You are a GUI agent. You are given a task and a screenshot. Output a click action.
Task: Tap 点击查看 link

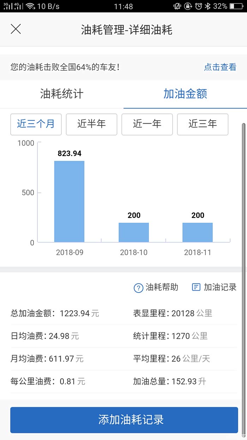coord(220,67)
